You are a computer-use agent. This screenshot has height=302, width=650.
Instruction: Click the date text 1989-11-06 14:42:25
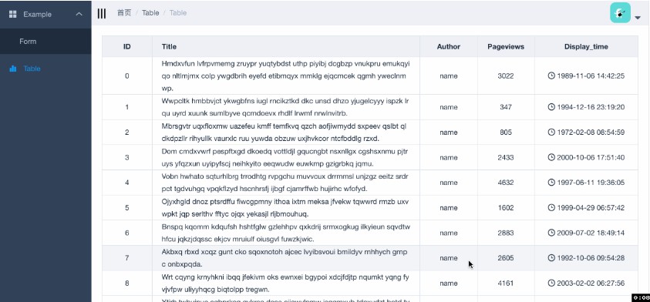[x=591, y=75]
